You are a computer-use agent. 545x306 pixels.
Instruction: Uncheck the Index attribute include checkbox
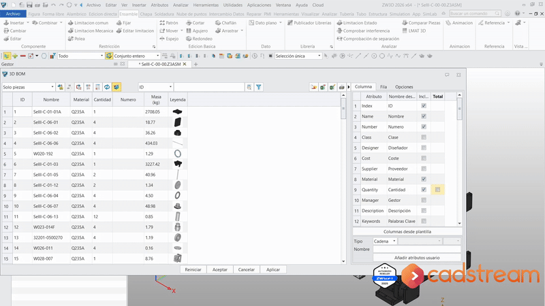click(424, 106)
